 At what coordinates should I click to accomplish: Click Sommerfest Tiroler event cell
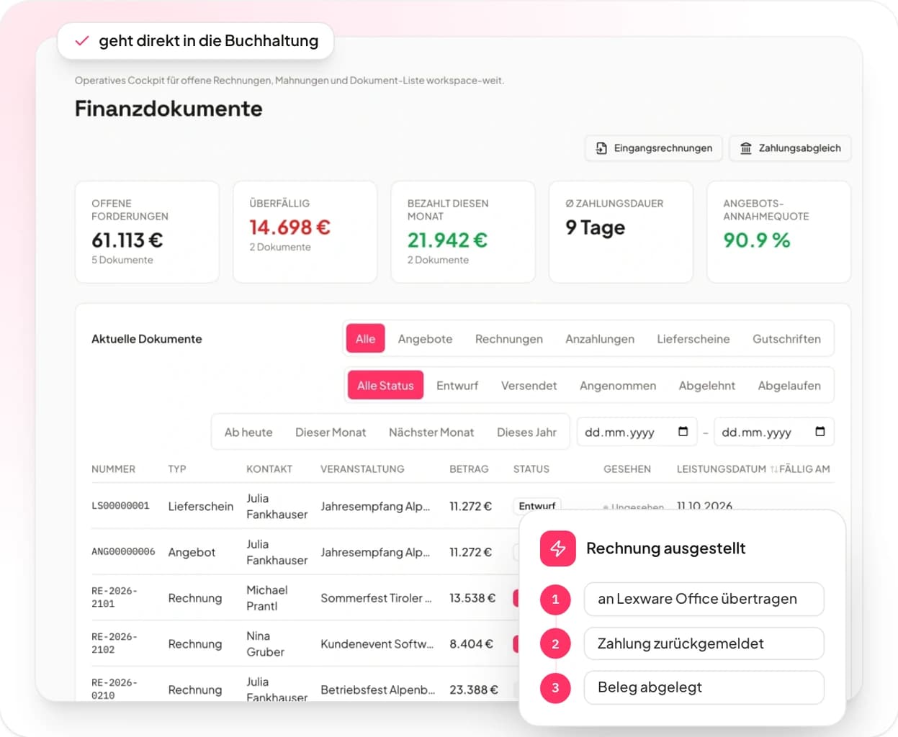click(x=376, y=598)
